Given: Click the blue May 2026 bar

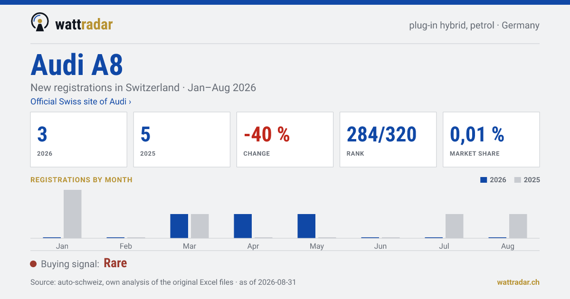Looking at the screenshot, I should coord(306,226).
